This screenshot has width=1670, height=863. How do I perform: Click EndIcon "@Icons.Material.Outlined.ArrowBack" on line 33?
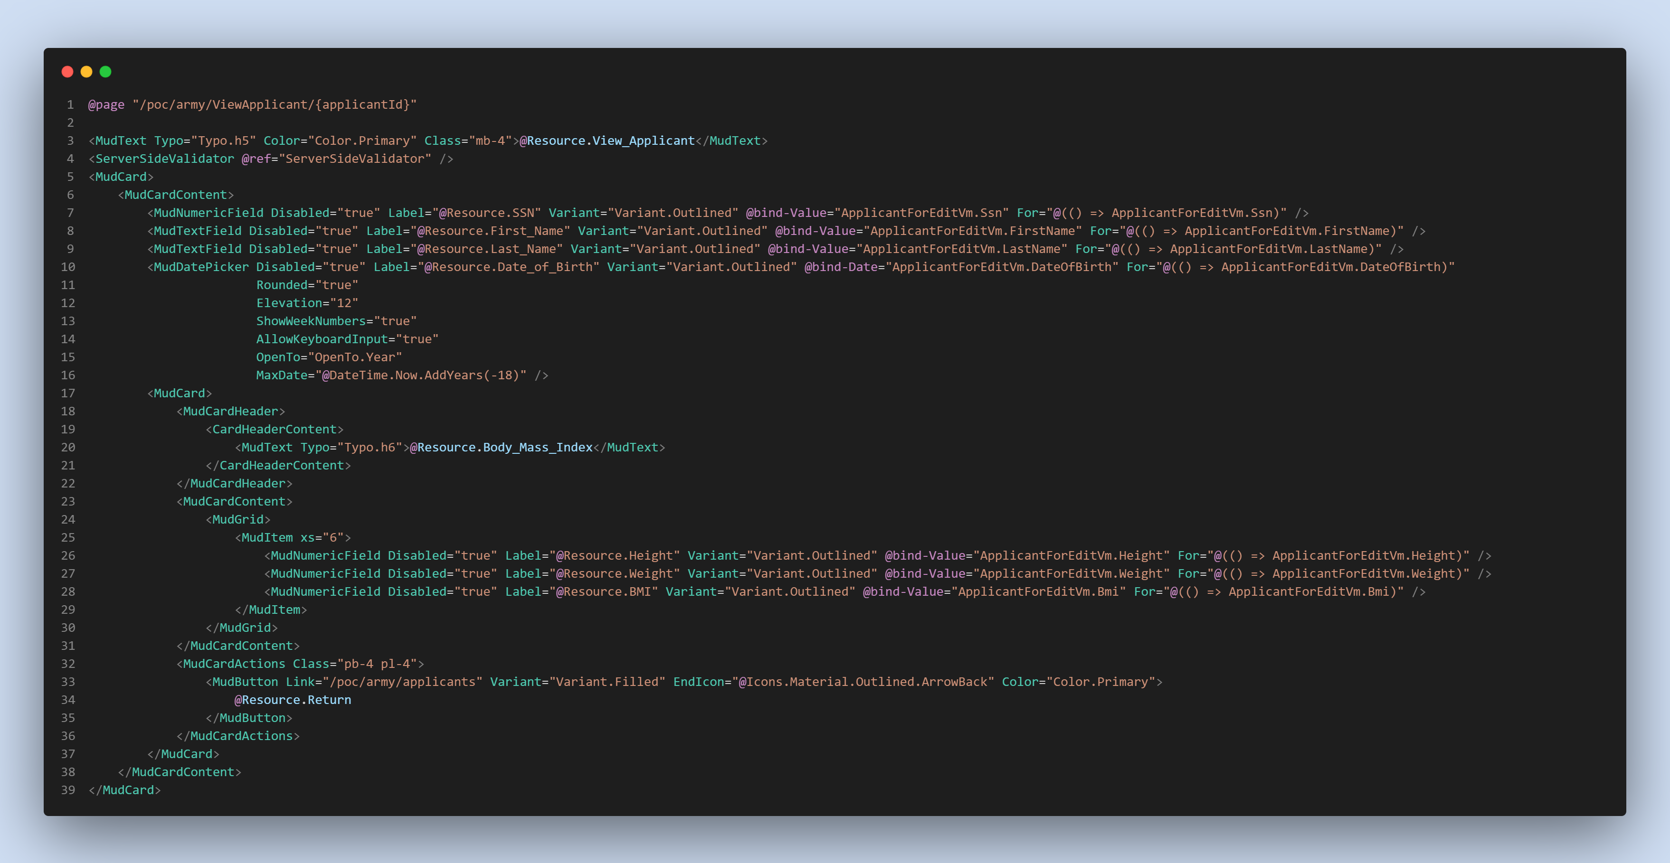[834, 682]
